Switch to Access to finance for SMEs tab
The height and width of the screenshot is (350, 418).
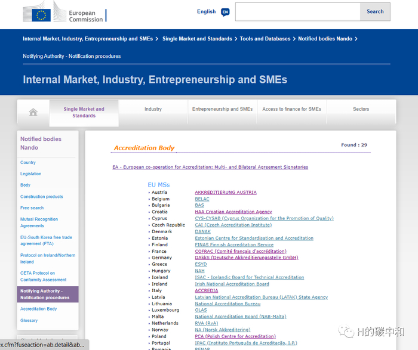pos(291,109)
